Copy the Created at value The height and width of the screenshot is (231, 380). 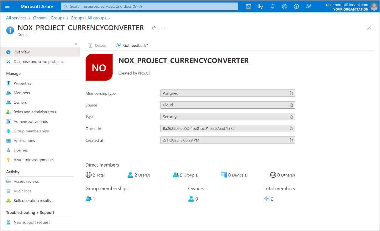pyautogui.click(x=291, y=140)
